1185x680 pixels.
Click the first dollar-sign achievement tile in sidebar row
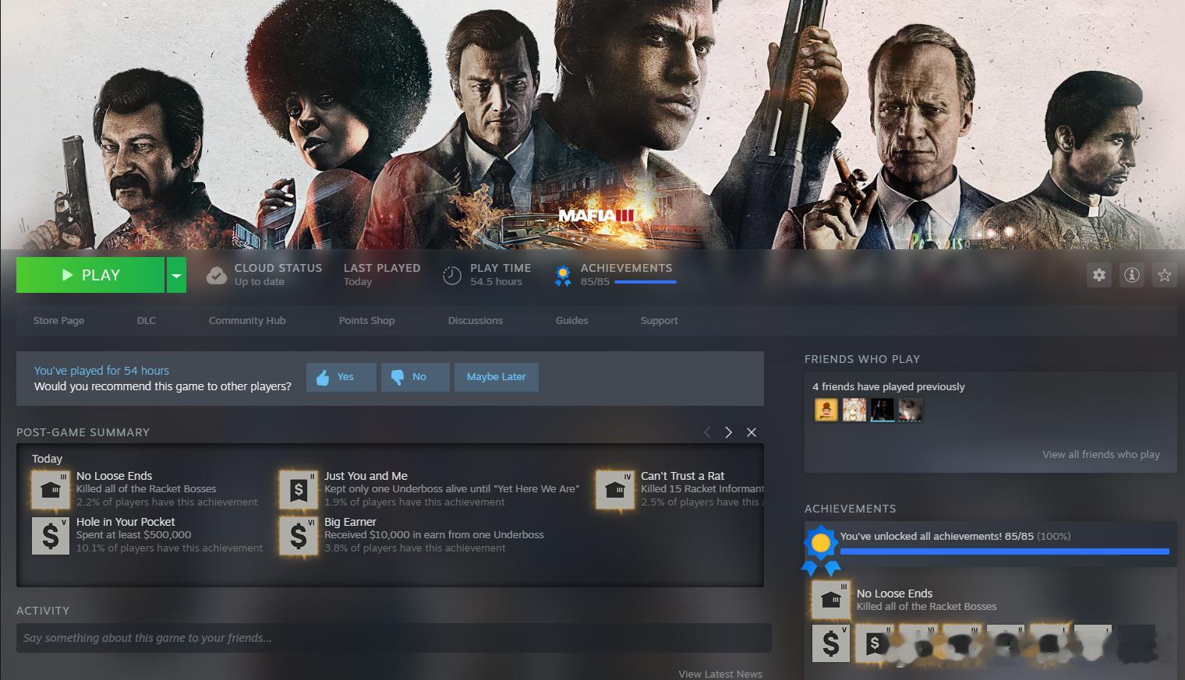click(x=831, y=643)
